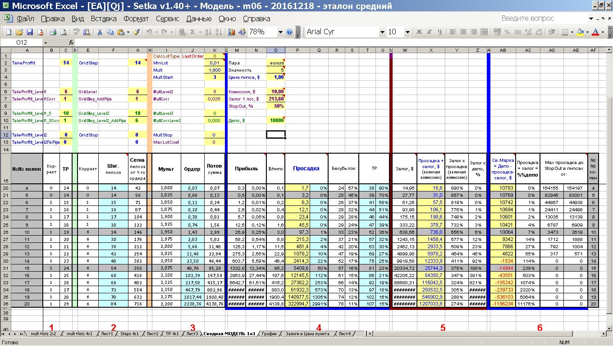The width and height of the screenshot is (613, 346).
Task: Click the Open folder icon
Action: click(19, 32)
